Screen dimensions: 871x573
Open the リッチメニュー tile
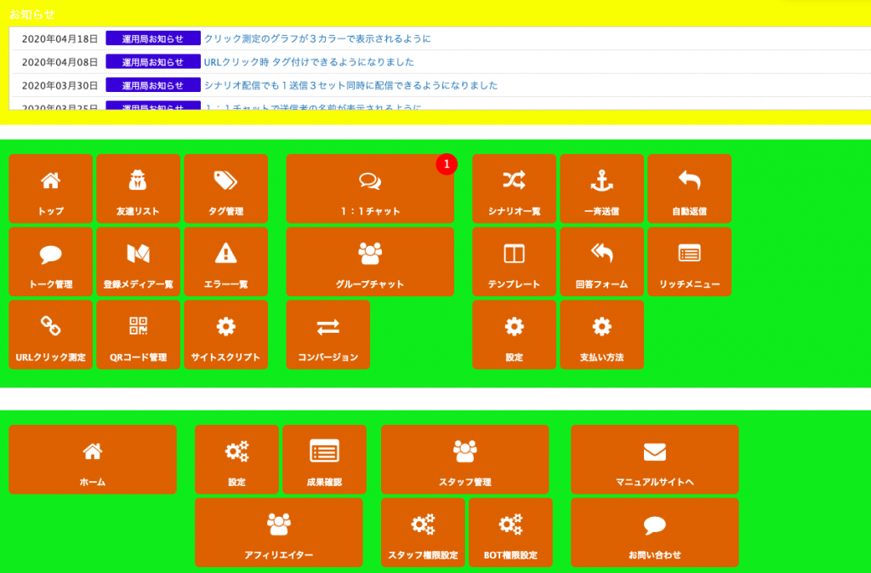[689, 261]
